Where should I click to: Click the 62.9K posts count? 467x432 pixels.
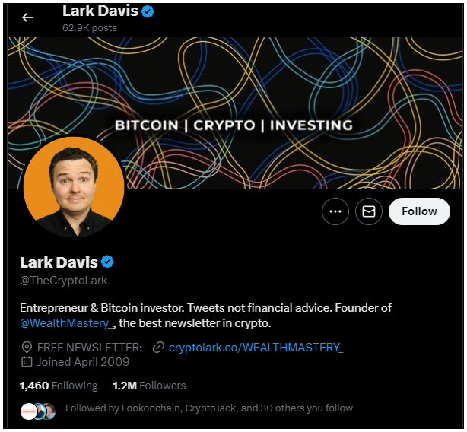point(90,28)
